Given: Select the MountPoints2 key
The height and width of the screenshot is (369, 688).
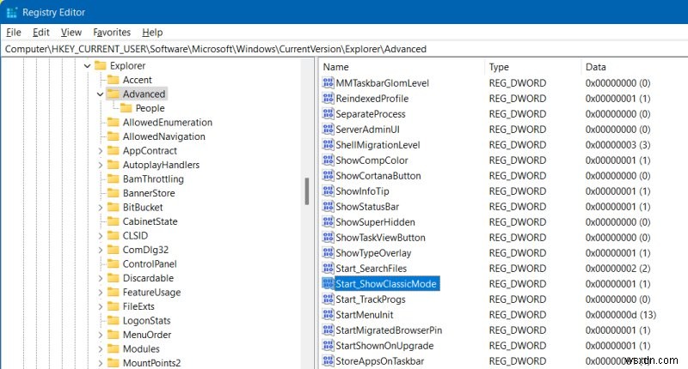Looking at the screenshot, I should (152, 363).
